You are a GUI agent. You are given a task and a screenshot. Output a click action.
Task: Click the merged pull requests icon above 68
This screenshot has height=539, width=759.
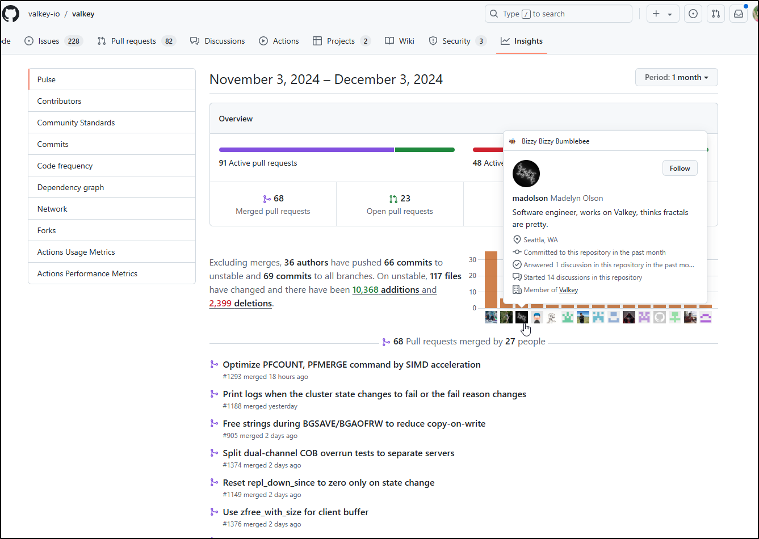tap(267, 199)
